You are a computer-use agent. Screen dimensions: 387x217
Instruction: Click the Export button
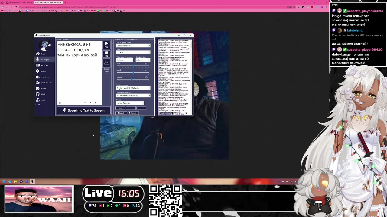coord(133,113)
